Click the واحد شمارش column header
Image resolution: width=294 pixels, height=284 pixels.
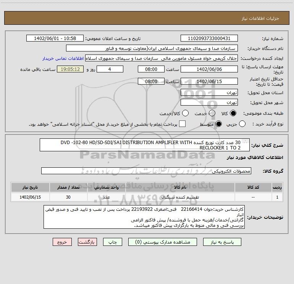click(107, 187)
